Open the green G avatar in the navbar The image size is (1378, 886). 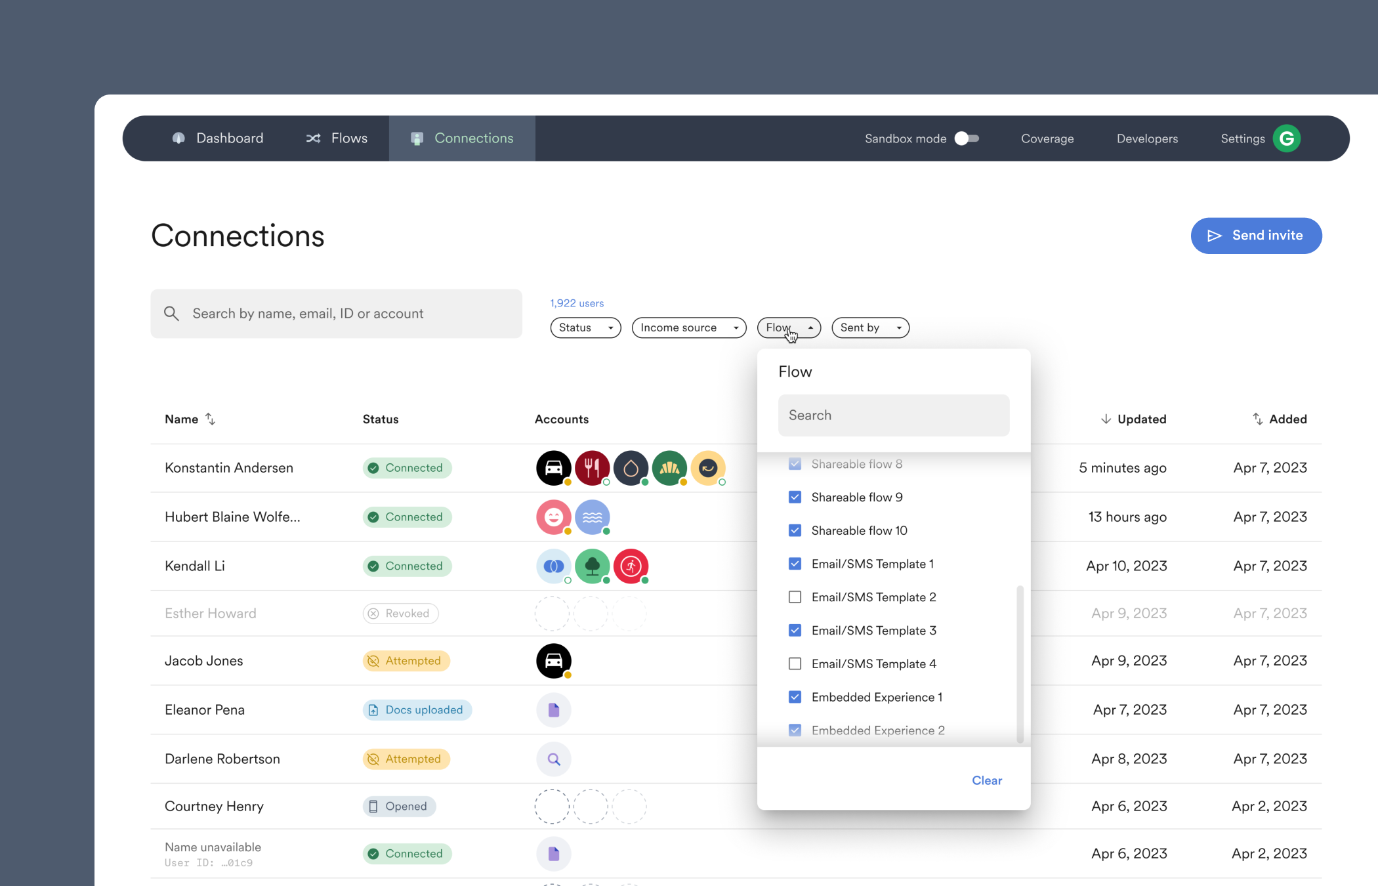tap(1287, 138)
